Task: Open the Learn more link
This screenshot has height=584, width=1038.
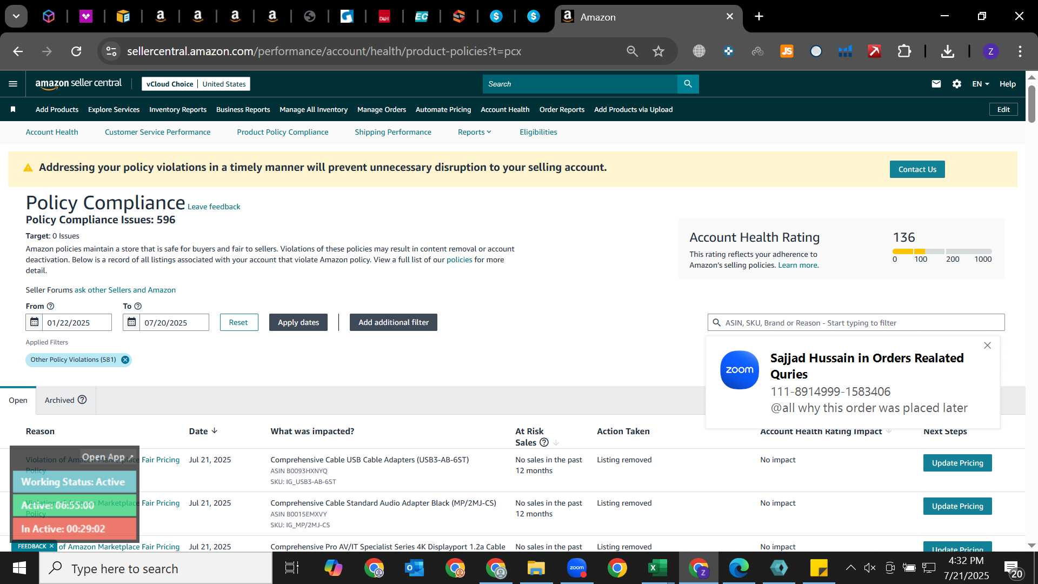Action: pyautogui.click(x=798, y=265)
